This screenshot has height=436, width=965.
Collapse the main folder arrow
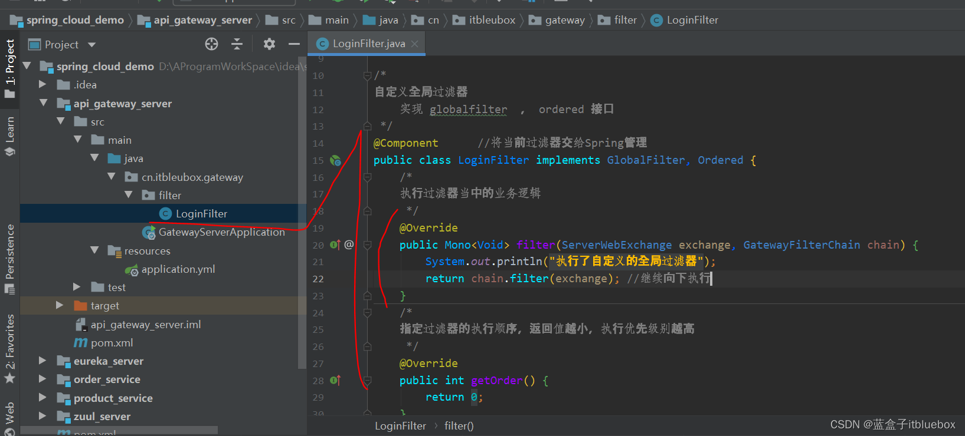tap(77, 140)
